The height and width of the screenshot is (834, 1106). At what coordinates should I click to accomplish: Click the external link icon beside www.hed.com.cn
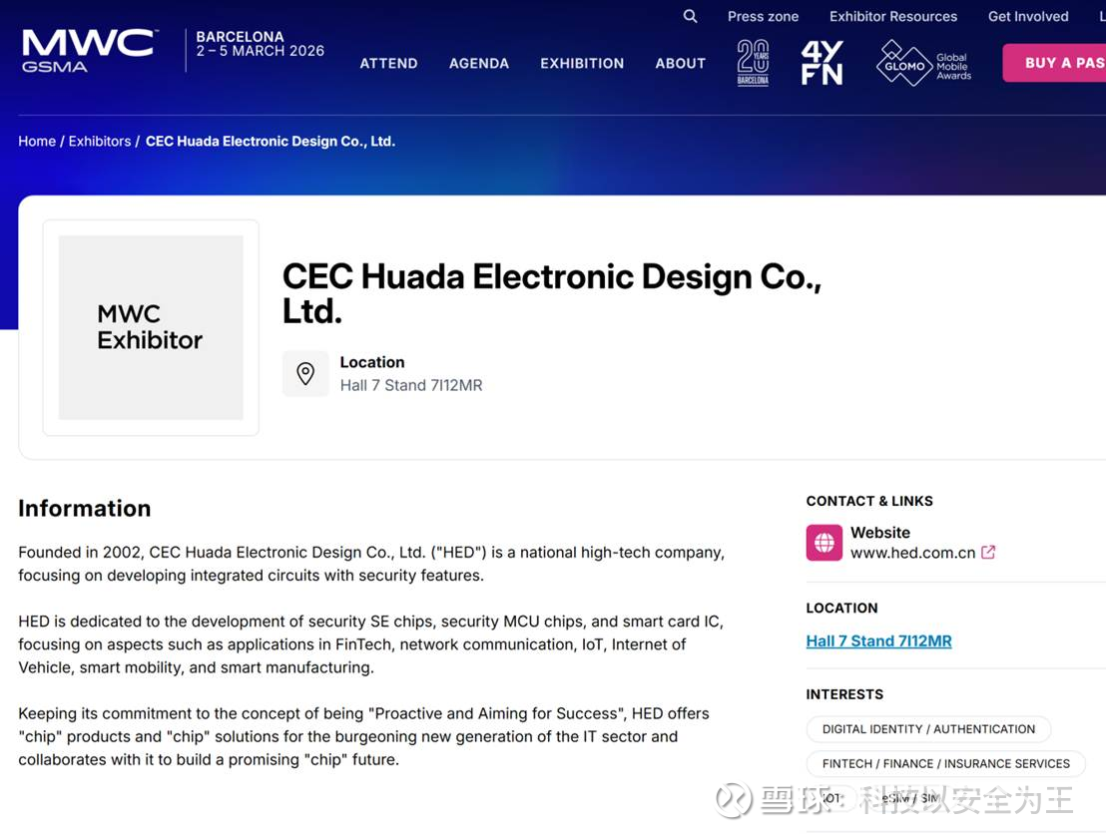988,552
